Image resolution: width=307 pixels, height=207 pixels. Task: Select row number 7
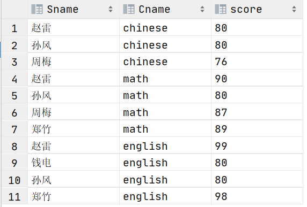point(14,129)
